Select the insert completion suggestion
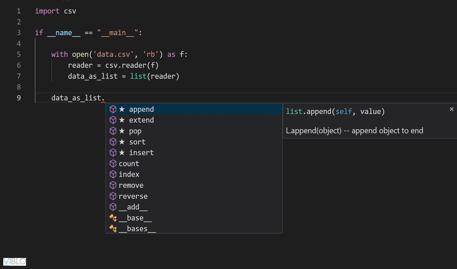Image resolution: width=457 pixels, height=269 pixels. [141, 153]
